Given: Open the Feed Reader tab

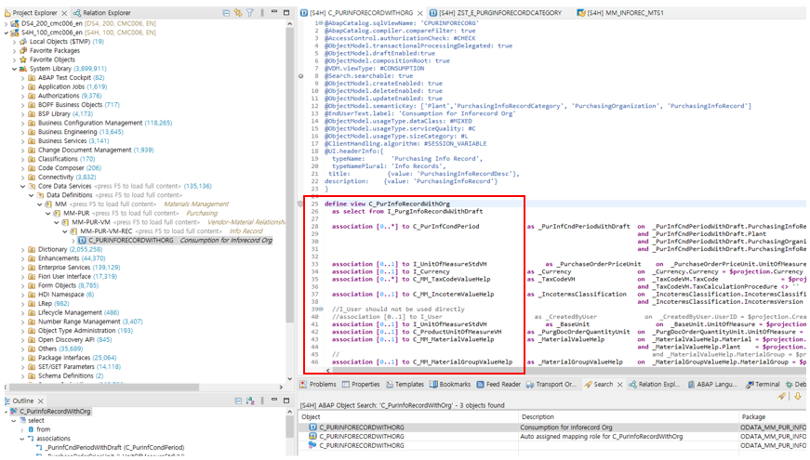Looking at the screenshot, I should pyautogui.click(x=498, y=385).
